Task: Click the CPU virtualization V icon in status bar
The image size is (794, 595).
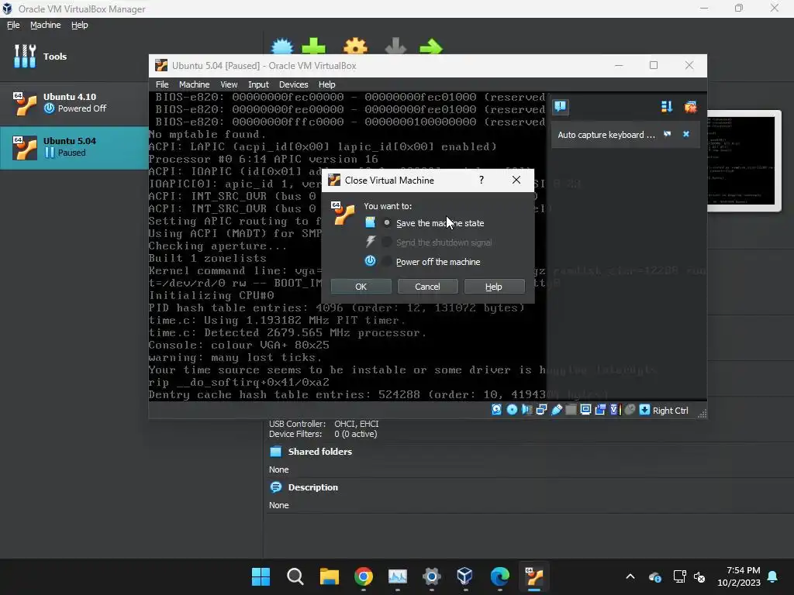Action: pyautogui.click(x=614, y=410)
